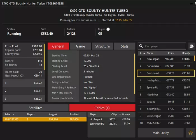This screenshot has width=196, height=140.
Task: Select player CrewDragon row
Action: [x=166, y=116]
